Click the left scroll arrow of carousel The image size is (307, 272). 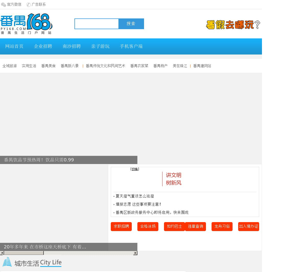tap(2, 253)
